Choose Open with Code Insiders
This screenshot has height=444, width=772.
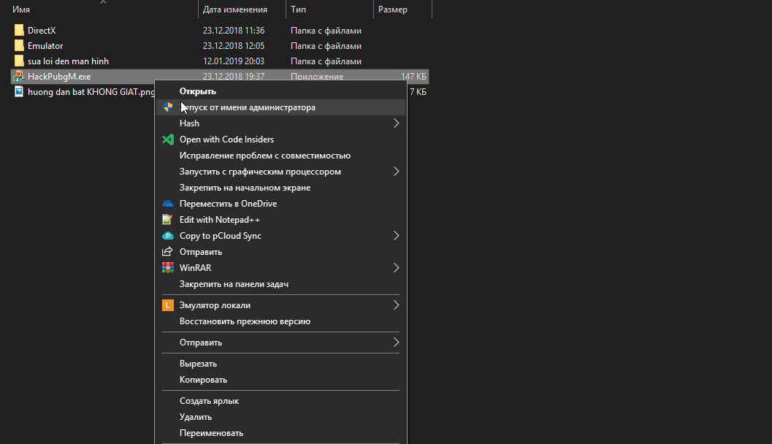[x=280, y=139]
